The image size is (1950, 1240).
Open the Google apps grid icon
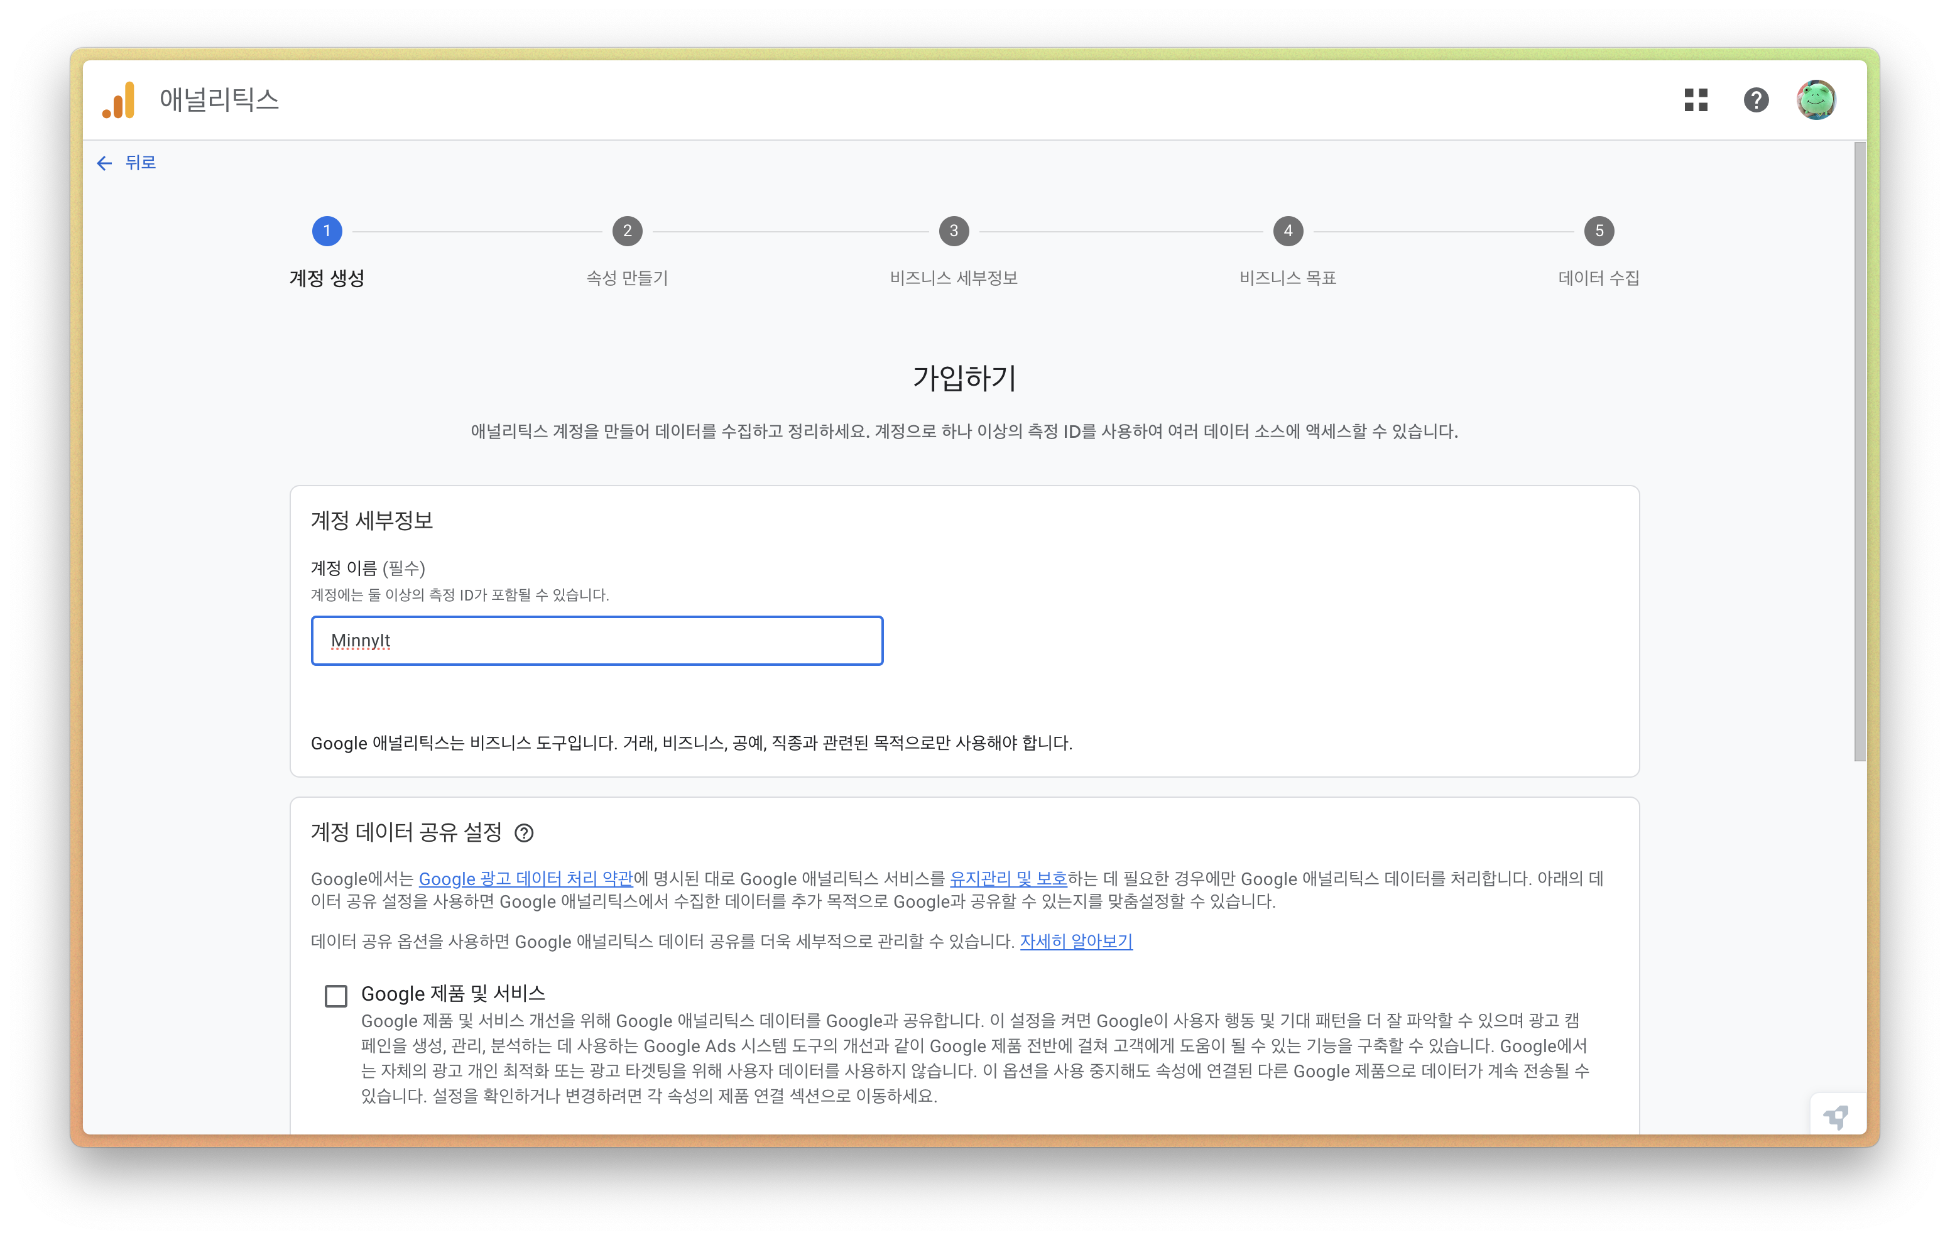click(x=1696, y=100)
